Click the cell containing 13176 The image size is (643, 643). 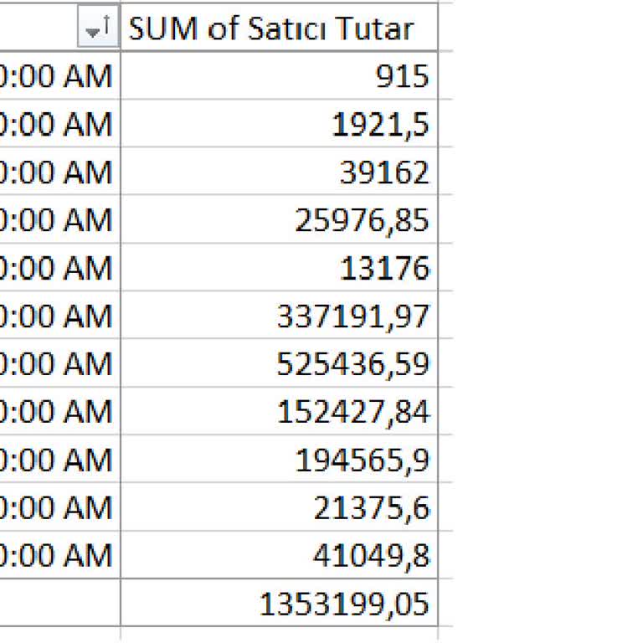279,268
